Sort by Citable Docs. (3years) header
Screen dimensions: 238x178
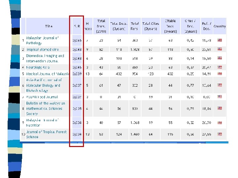pyautogui.click(x=170, y=26)
